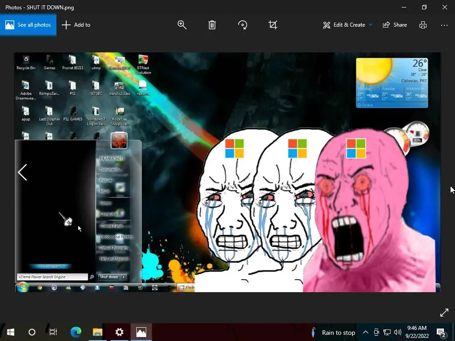
Task: Show hidden system tray icons
Action: click(366, 333)
